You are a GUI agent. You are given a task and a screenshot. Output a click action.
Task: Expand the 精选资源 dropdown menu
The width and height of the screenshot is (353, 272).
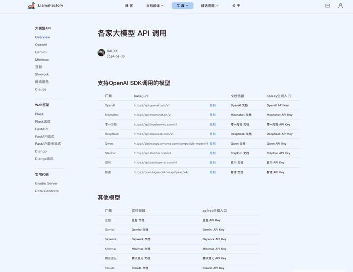(x=210, y=6)
